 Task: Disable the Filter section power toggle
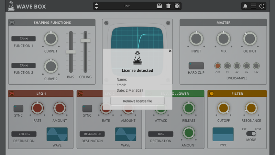(x=211, y=93)
